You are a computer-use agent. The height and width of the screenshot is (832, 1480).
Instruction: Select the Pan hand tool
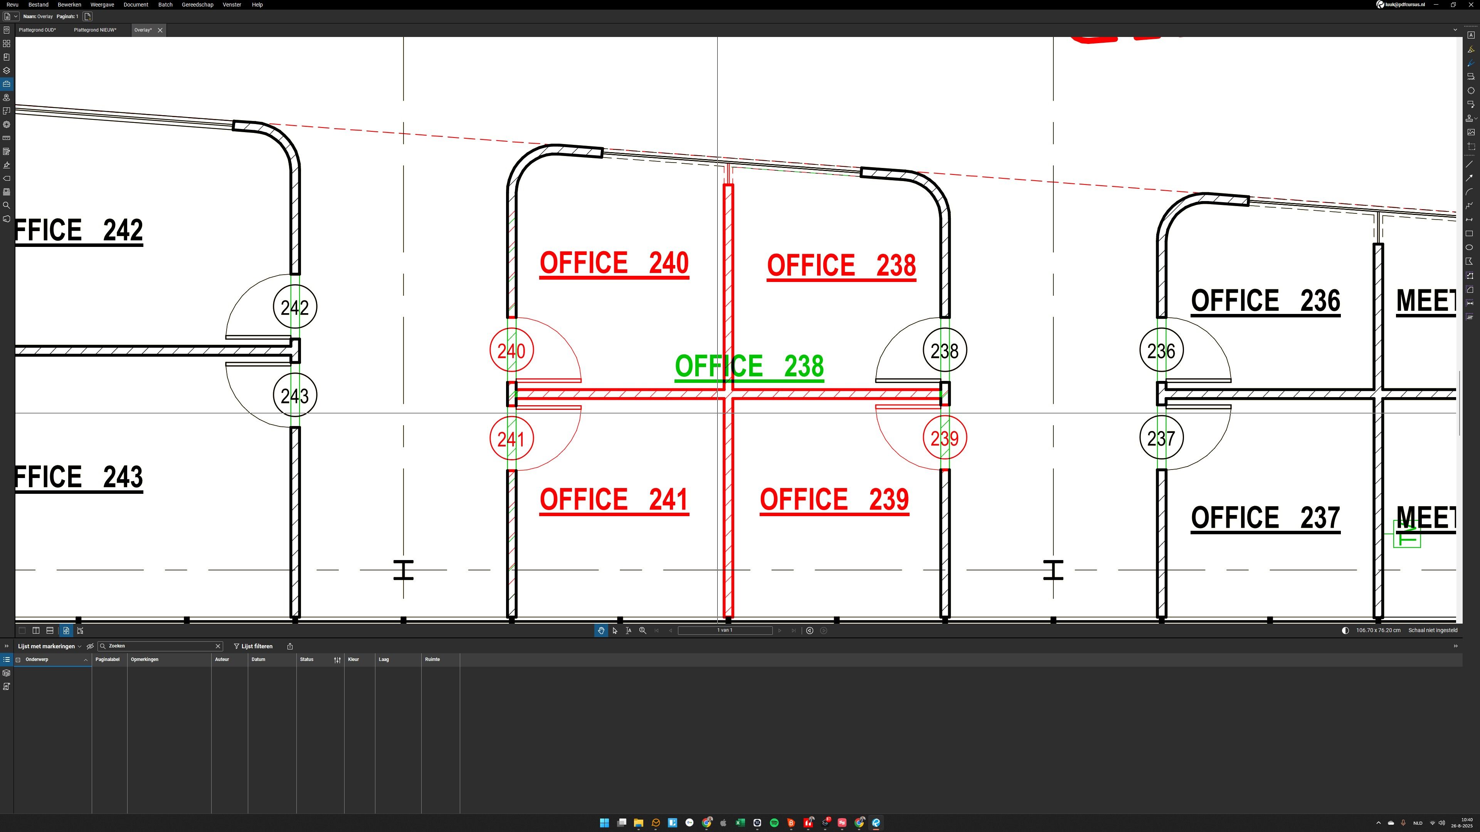[601, 631]
